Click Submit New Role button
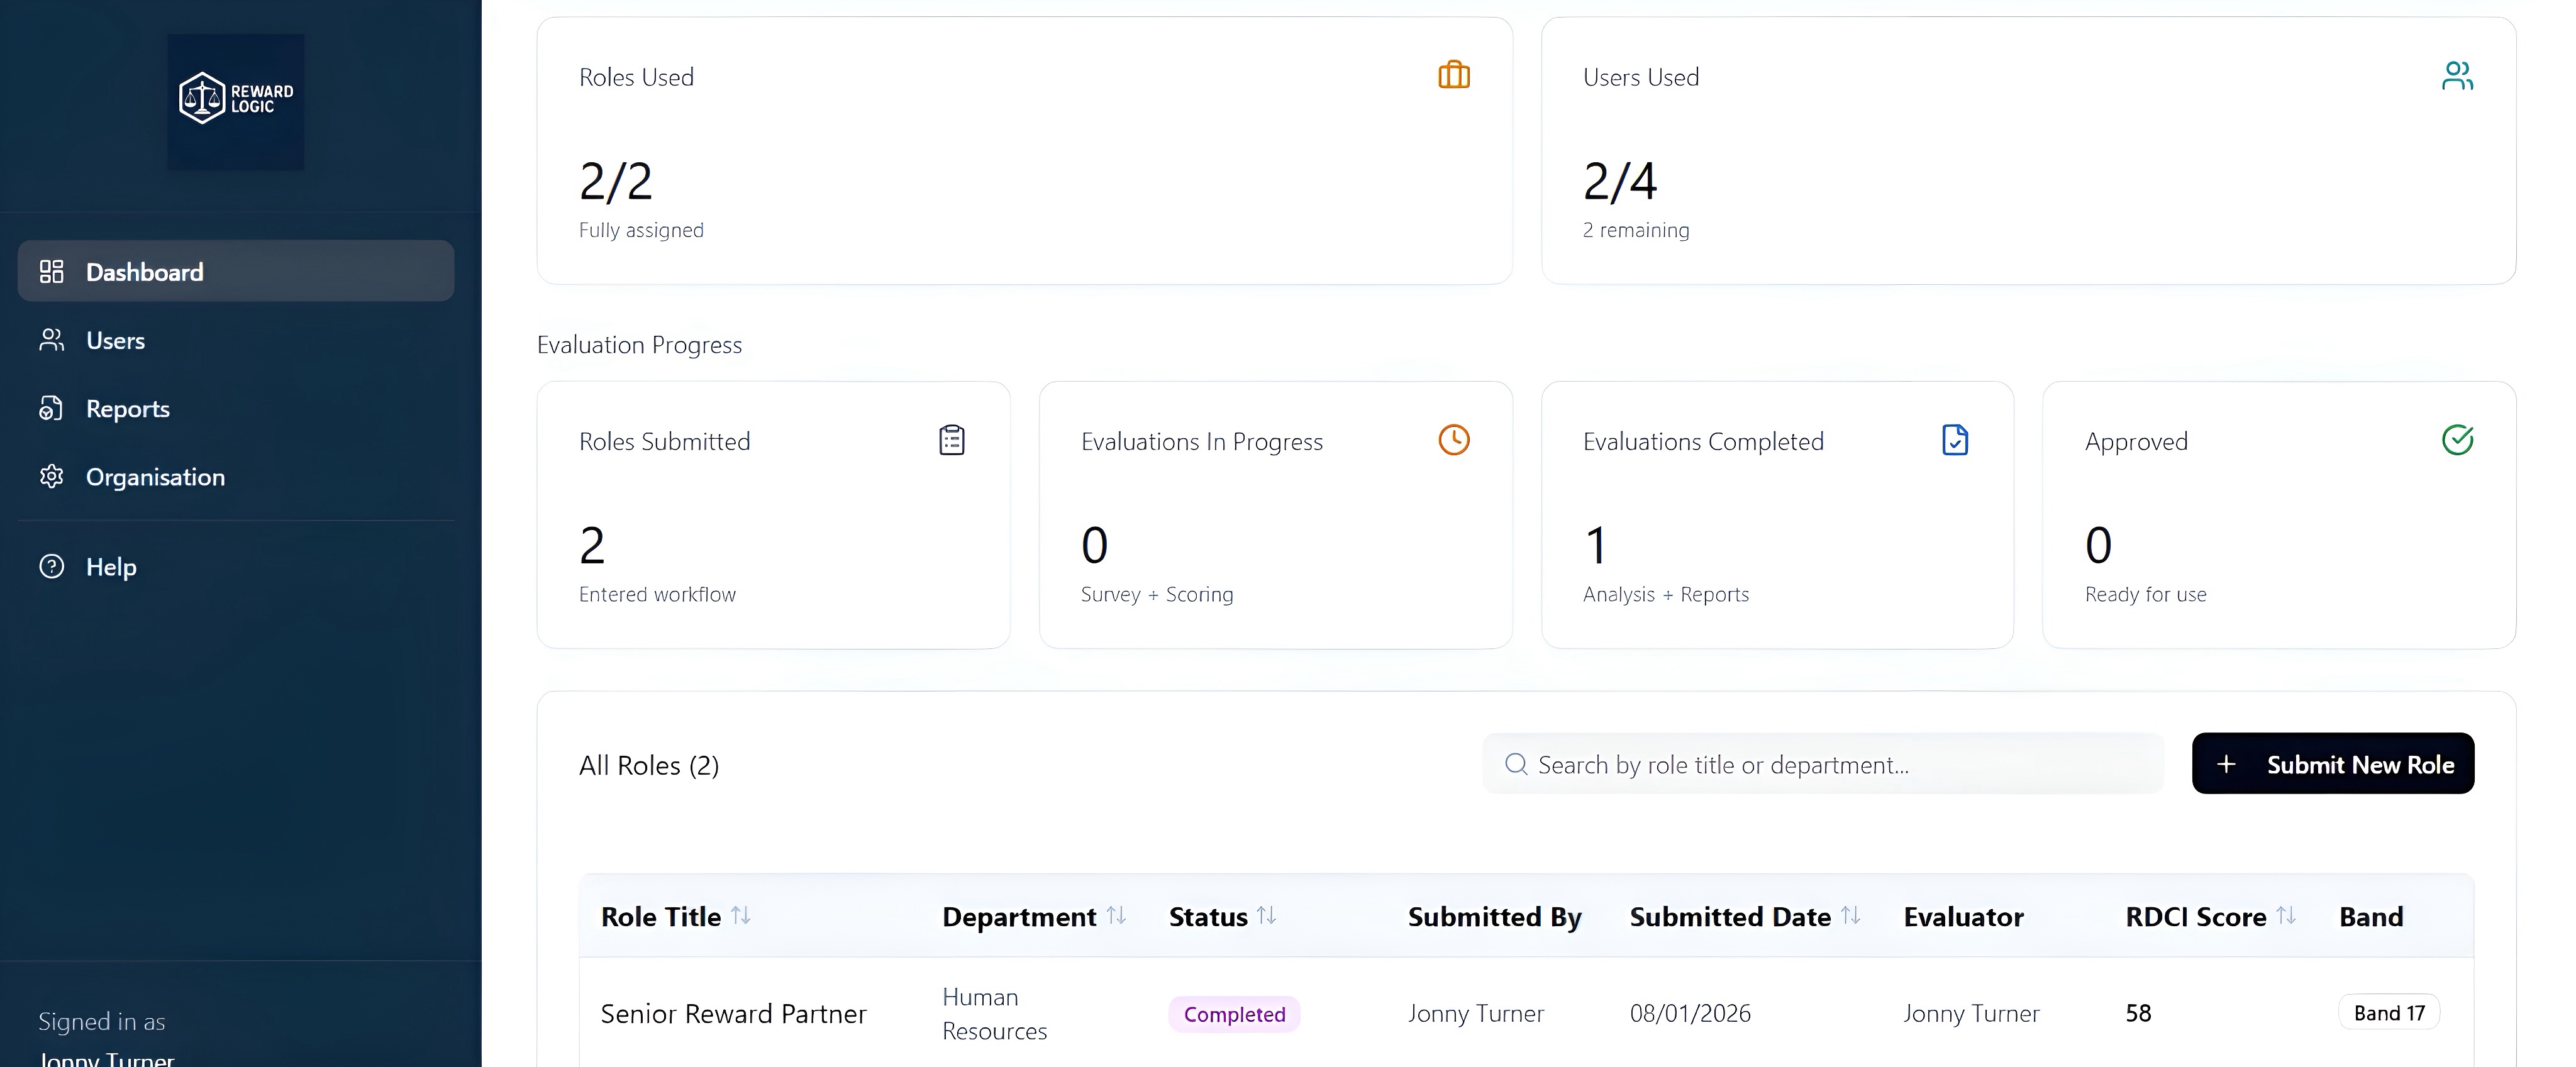2576x1067 pixels. click(x=2333, y=764)
